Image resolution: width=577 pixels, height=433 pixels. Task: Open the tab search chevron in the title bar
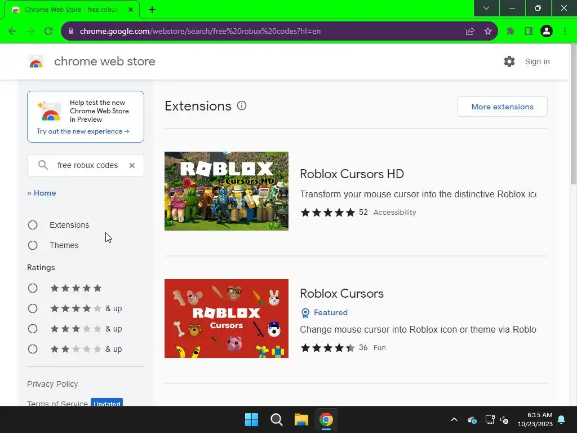(486, 8)
